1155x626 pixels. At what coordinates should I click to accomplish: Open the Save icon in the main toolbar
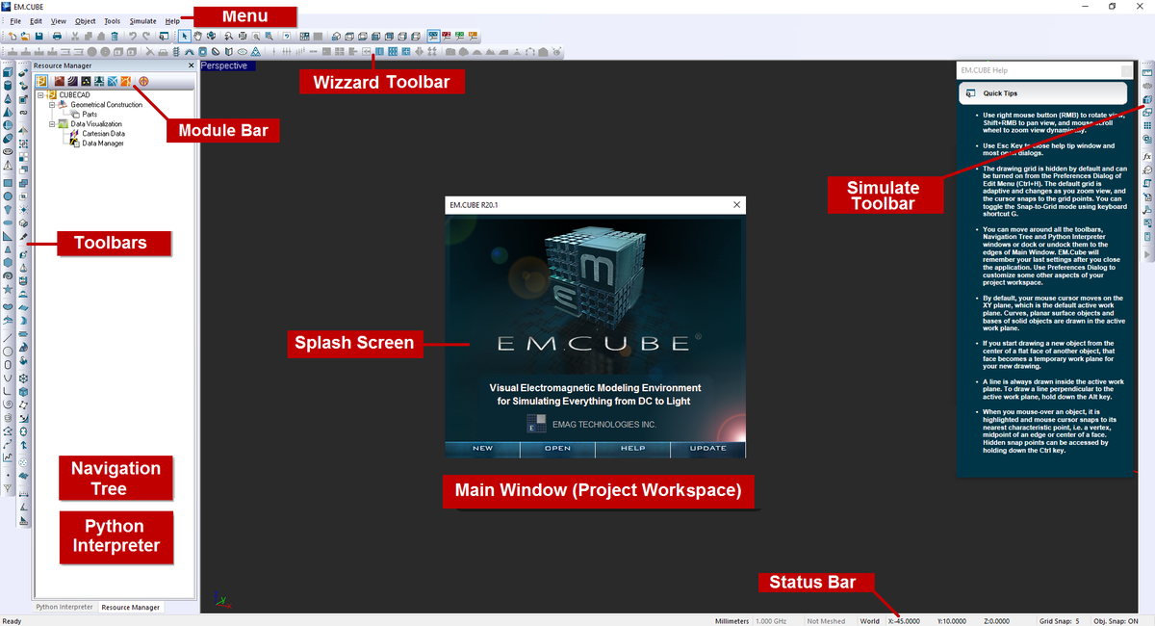38,37
